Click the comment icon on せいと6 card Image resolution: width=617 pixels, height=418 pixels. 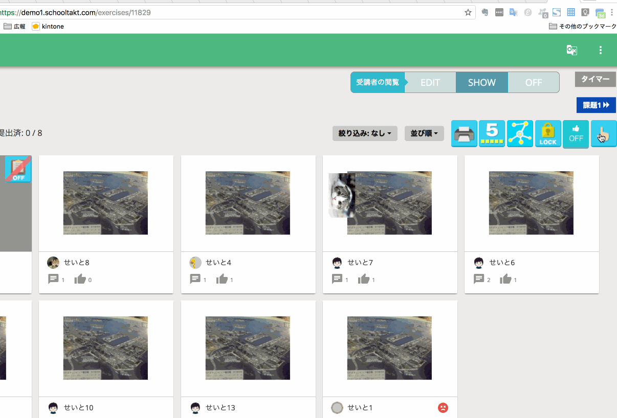click(479, 279)
